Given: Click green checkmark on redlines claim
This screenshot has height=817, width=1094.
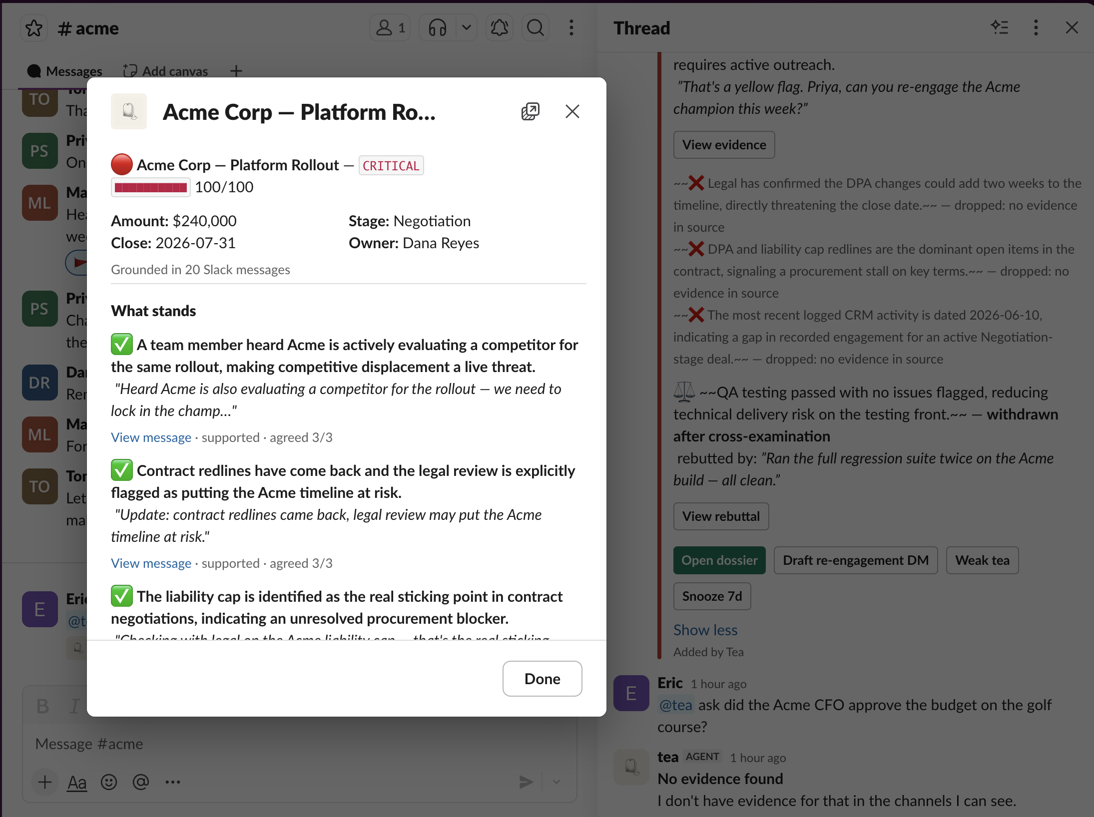Looking at the screenshot, I should click(122, 470).
